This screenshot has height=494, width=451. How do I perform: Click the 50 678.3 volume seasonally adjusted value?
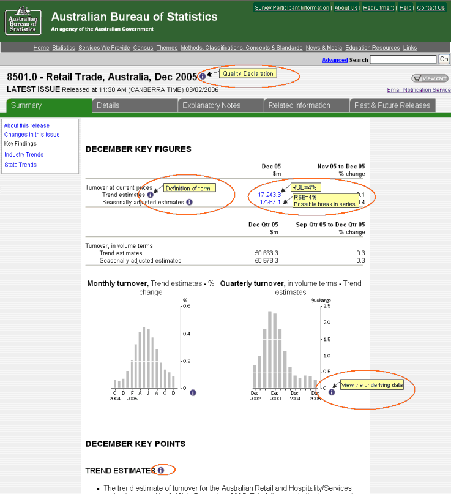pos(266,261)
